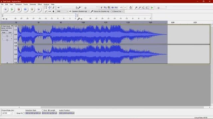Open the File menu

(2, 4)
